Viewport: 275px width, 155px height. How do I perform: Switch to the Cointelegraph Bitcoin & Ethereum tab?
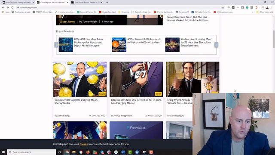coord(52,3)
